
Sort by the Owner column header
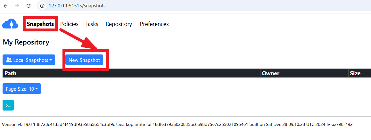271,73
